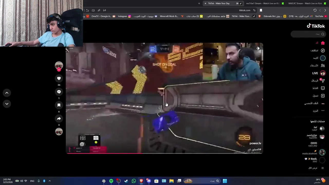This screenshot has width=329, height=185.
Task: Open Messages (الرسائل) in sidebar
Action: tap(318, 81)
